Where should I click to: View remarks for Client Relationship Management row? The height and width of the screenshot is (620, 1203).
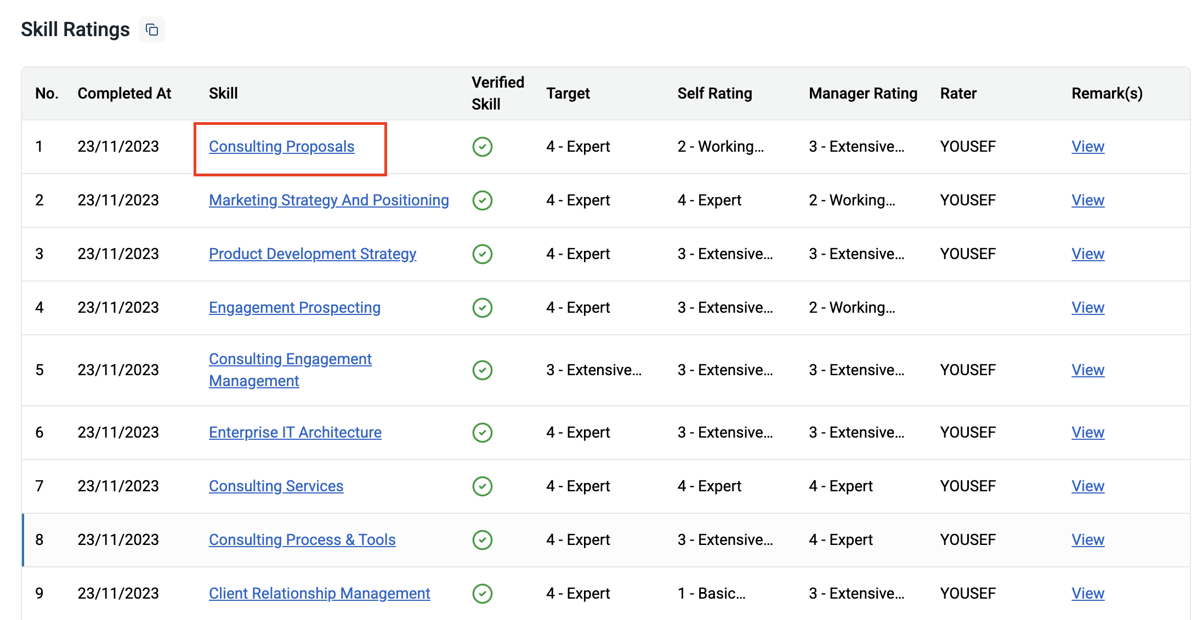1087,594
